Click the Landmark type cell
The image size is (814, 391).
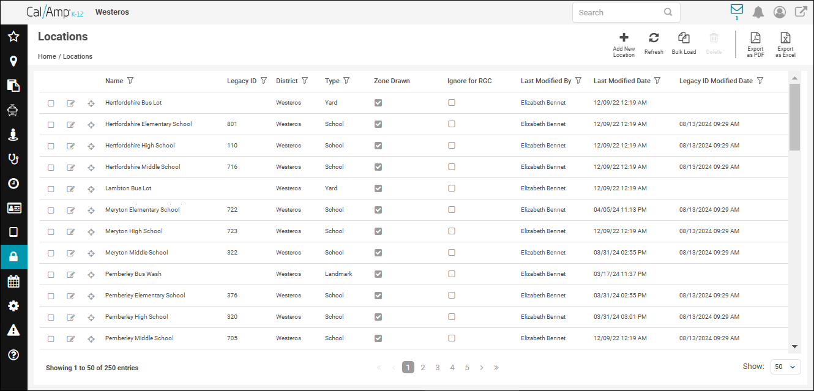pos(338,274)
